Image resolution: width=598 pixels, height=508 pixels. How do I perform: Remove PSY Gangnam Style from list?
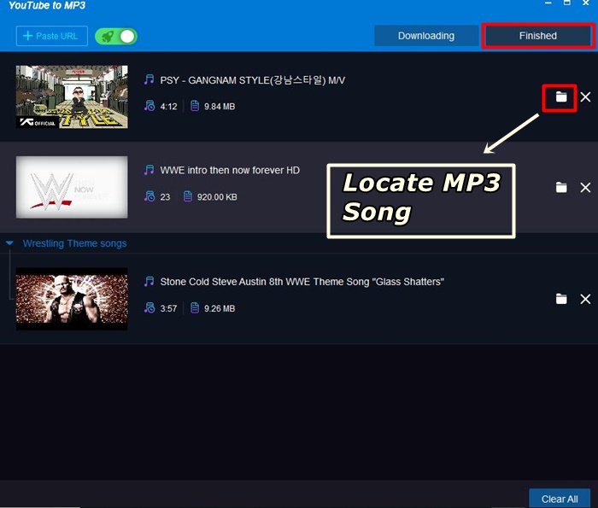[585, 96]
